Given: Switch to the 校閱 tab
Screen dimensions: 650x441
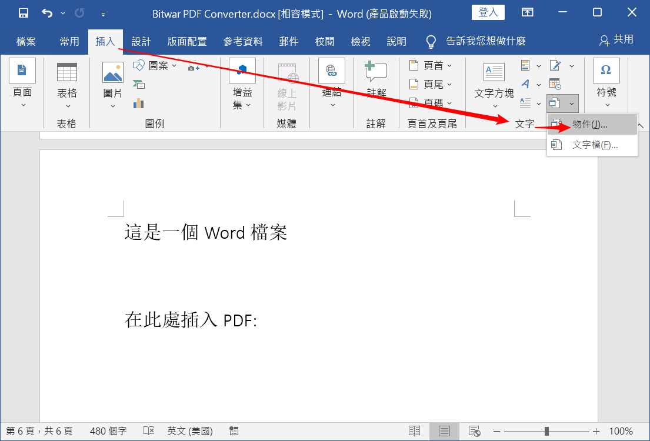Looking at the screenshot, I should coord(325,41).
